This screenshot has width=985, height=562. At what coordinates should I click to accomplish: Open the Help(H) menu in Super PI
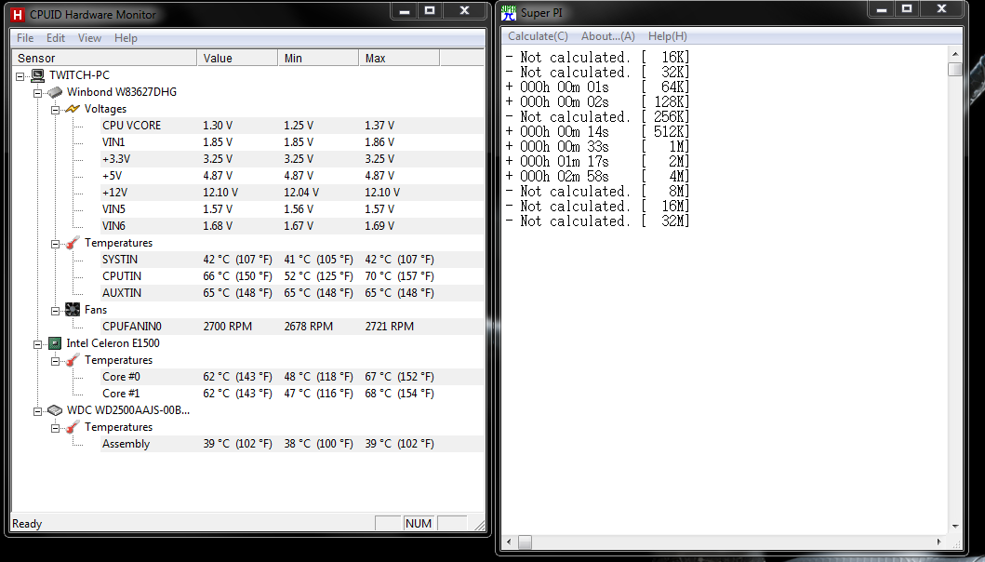[x=668, y=36]
